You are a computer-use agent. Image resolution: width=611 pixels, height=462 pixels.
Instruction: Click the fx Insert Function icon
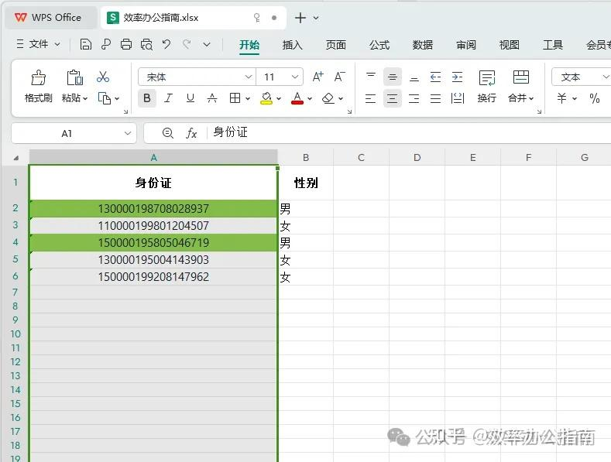[191, 133]
